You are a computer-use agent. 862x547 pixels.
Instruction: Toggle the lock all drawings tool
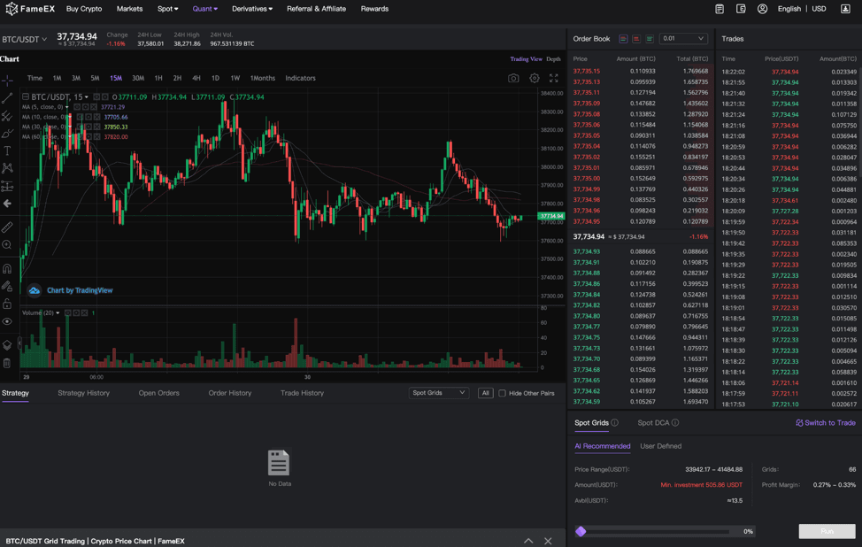(7, 304)
